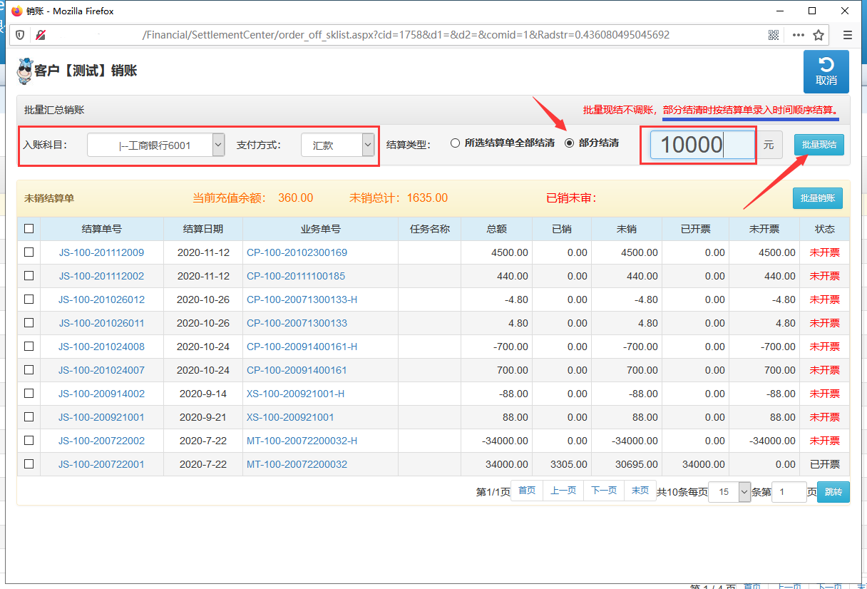
Task: Open the rows-per-page 15 dropdown
Action: click(x=729, y=492)
